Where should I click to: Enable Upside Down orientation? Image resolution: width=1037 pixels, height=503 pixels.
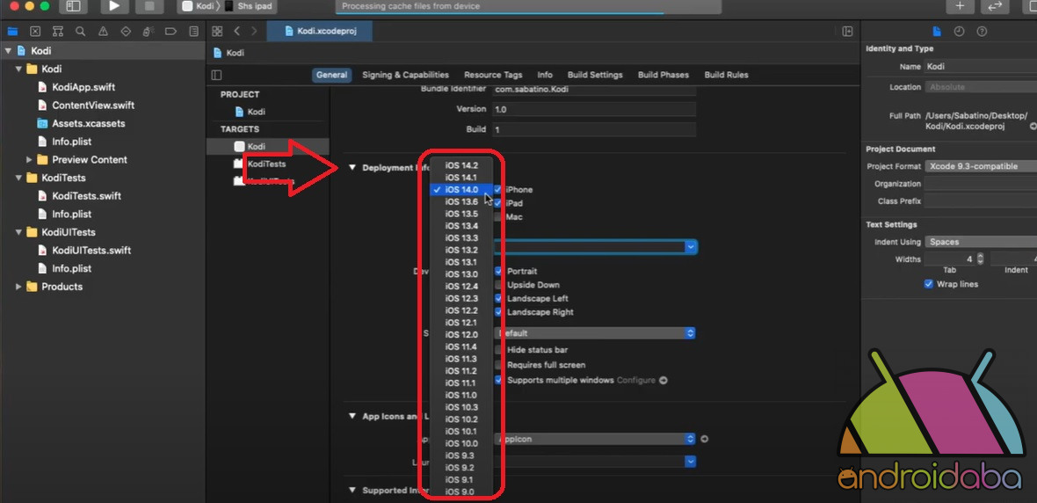point(498,285)
